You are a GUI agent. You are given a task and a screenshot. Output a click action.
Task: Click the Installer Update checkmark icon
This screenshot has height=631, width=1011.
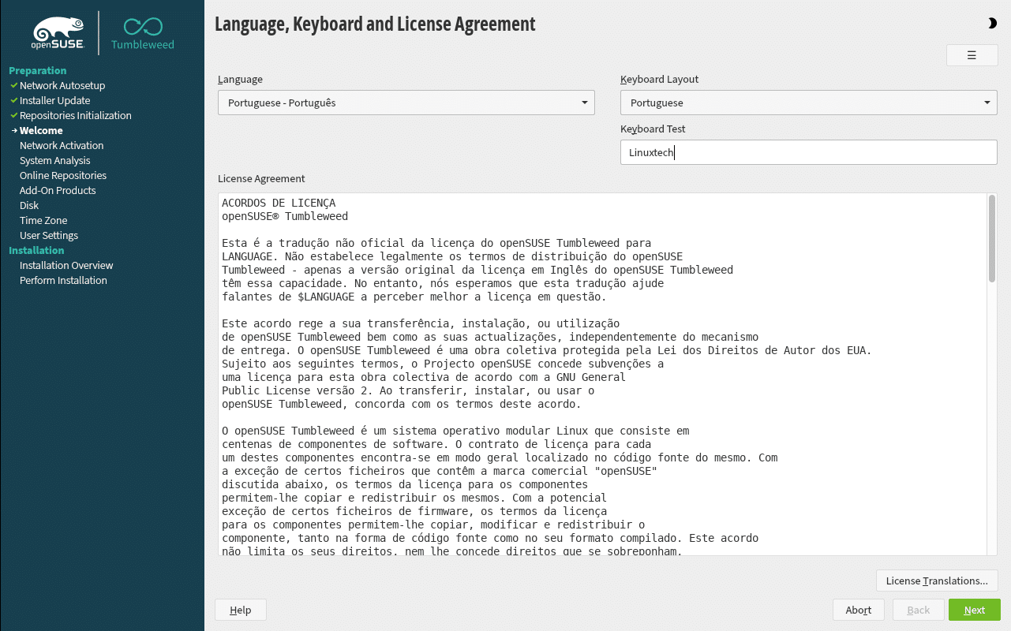point(13,100)
